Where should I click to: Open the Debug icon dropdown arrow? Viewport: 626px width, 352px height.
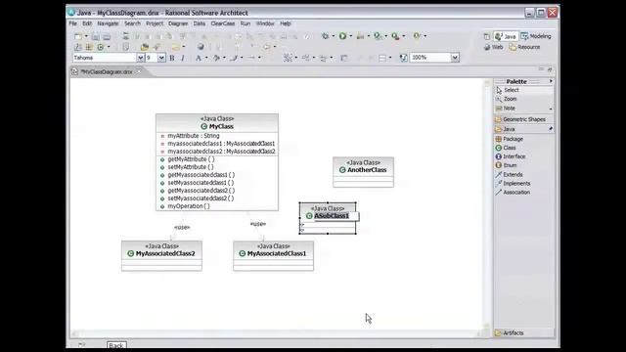pos(333,36)
